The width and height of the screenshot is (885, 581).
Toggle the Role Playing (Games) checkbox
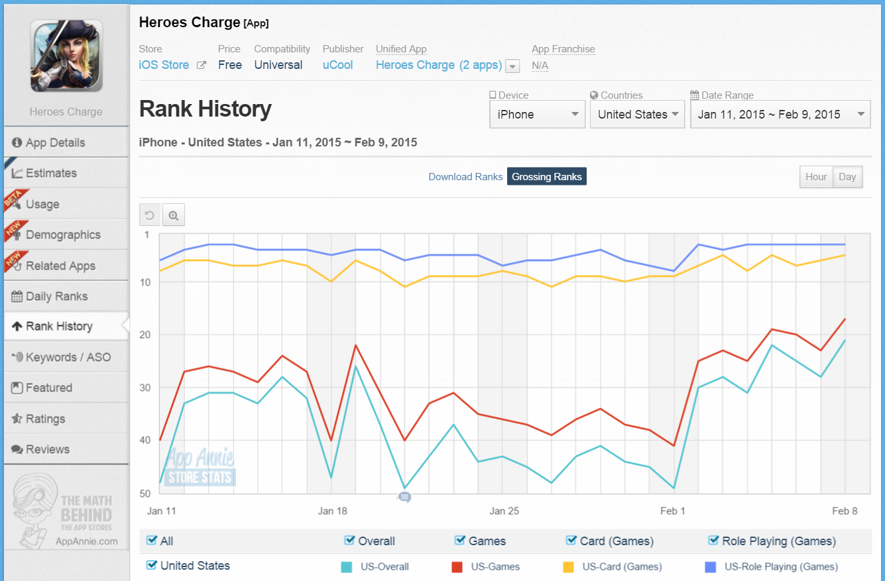pyautogui.click(x=713, y=541)
